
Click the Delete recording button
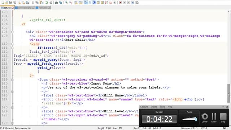(205, 118)
